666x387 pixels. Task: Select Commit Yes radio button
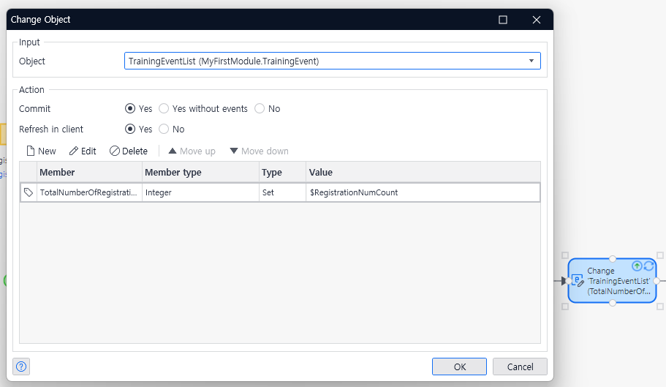(130, 109)
